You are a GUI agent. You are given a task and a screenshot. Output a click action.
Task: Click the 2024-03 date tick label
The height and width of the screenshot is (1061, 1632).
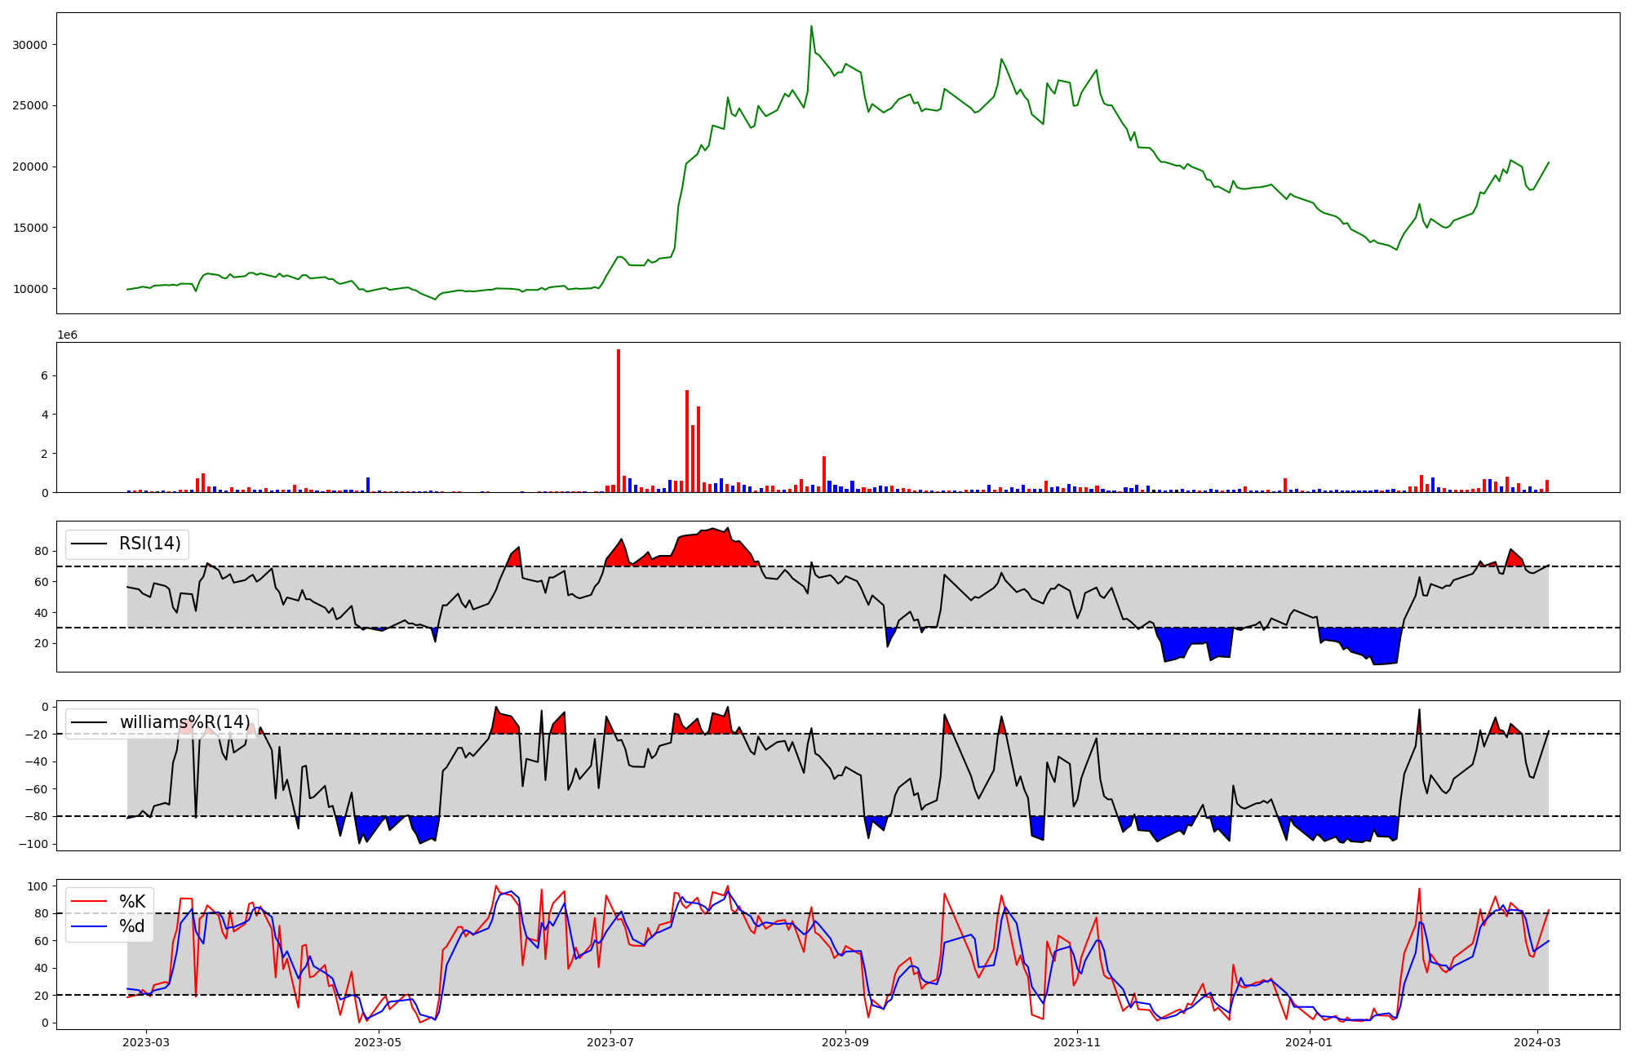pos(1537,1042)
